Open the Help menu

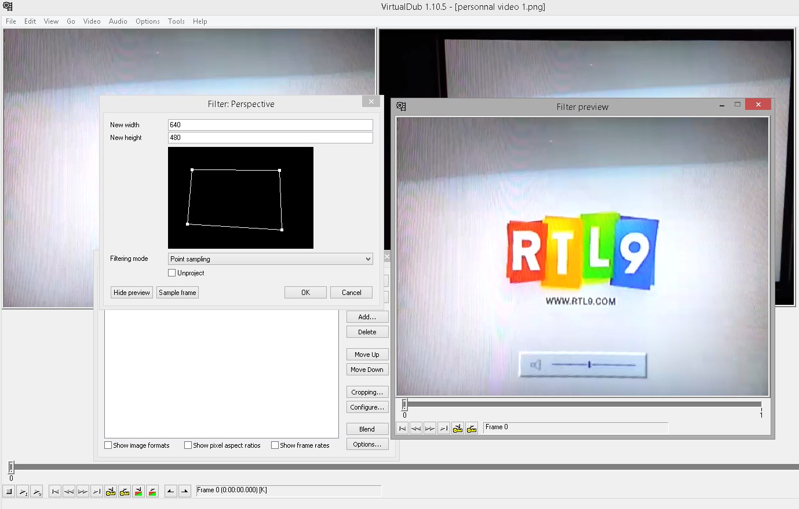pyautogui.click(x=200, y=21)
